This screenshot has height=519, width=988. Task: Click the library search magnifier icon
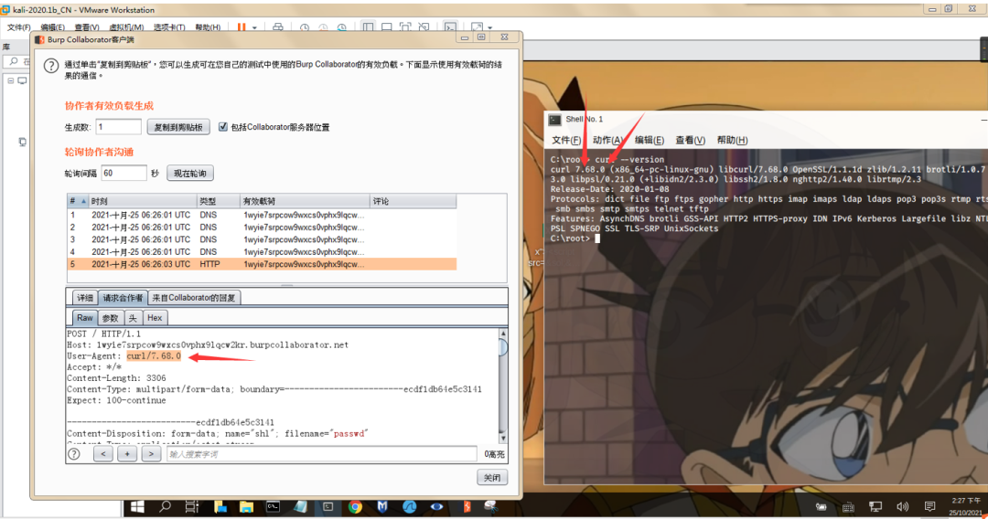pos(13,61)
